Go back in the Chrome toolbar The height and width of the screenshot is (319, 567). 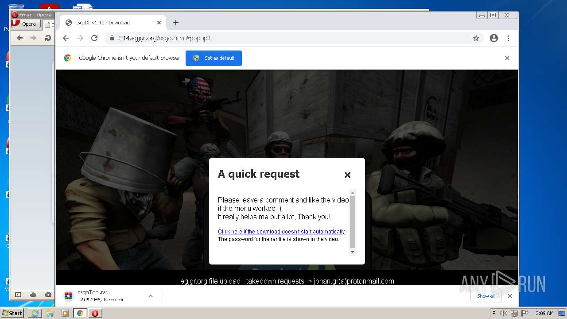pos(66,38)
